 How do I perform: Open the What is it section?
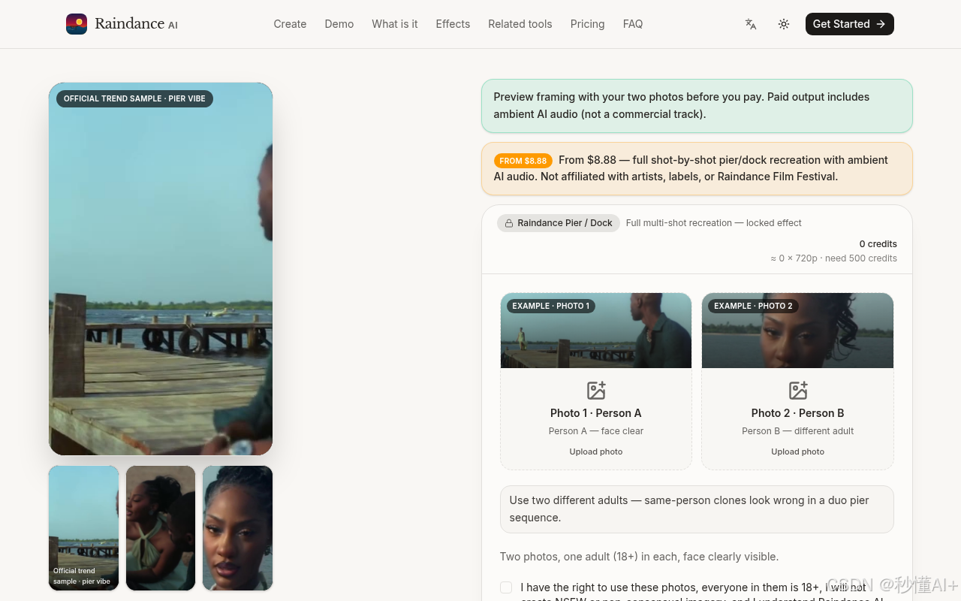coord(395,24)
